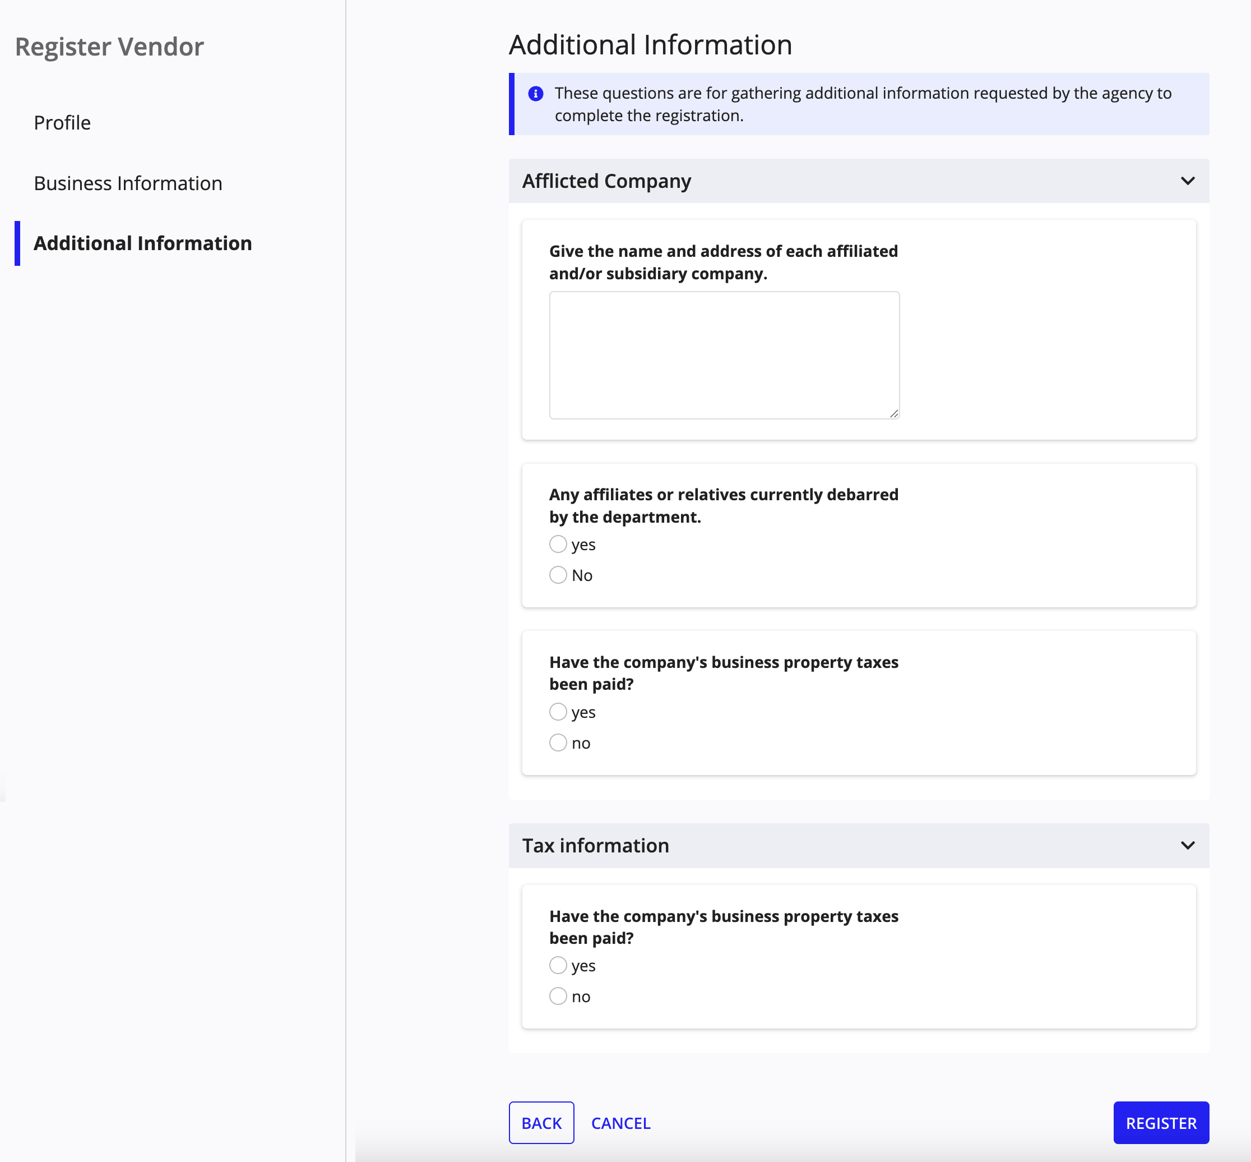Screen dimensions: 1251x1162
Task: Navigate to Business Information registration step
Action: [x=128, y=182]
